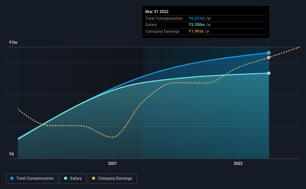Click the Total Compensation label in tooltip

164,18
